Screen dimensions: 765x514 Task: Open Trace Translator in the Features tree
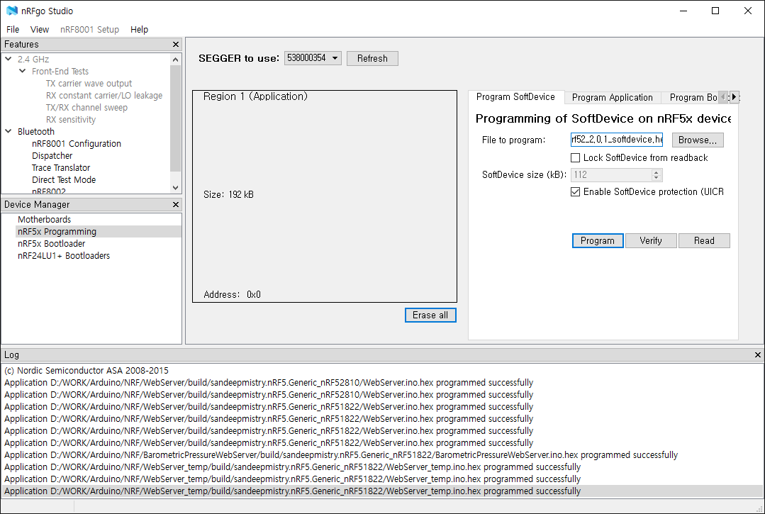pos(61,168)
